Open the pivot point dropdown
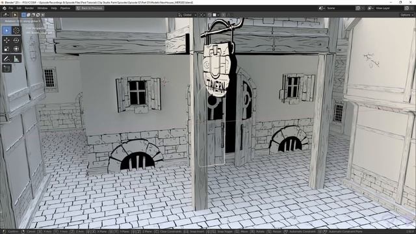The height and width of the screenshot is (234, 416). pyautogui.click(x=202, y=15)
